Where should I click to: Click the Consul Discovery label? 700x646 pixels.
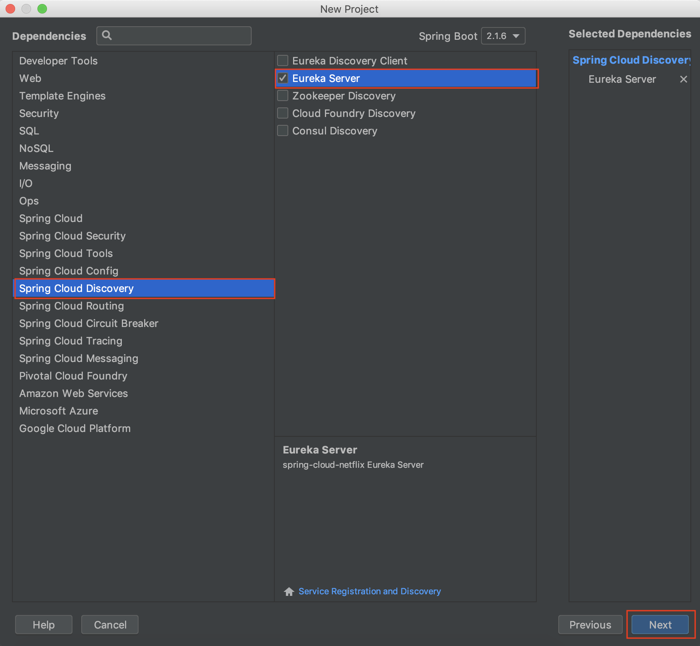(335, 131)
